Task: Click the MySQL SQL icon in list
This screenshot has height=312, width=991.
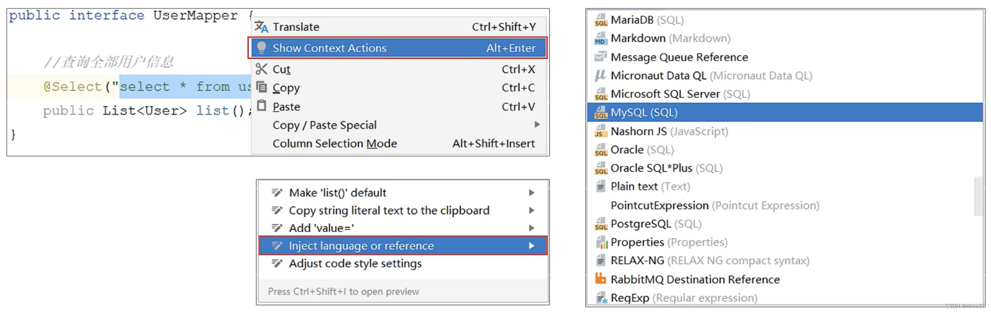Action: (x=601, y=112)
